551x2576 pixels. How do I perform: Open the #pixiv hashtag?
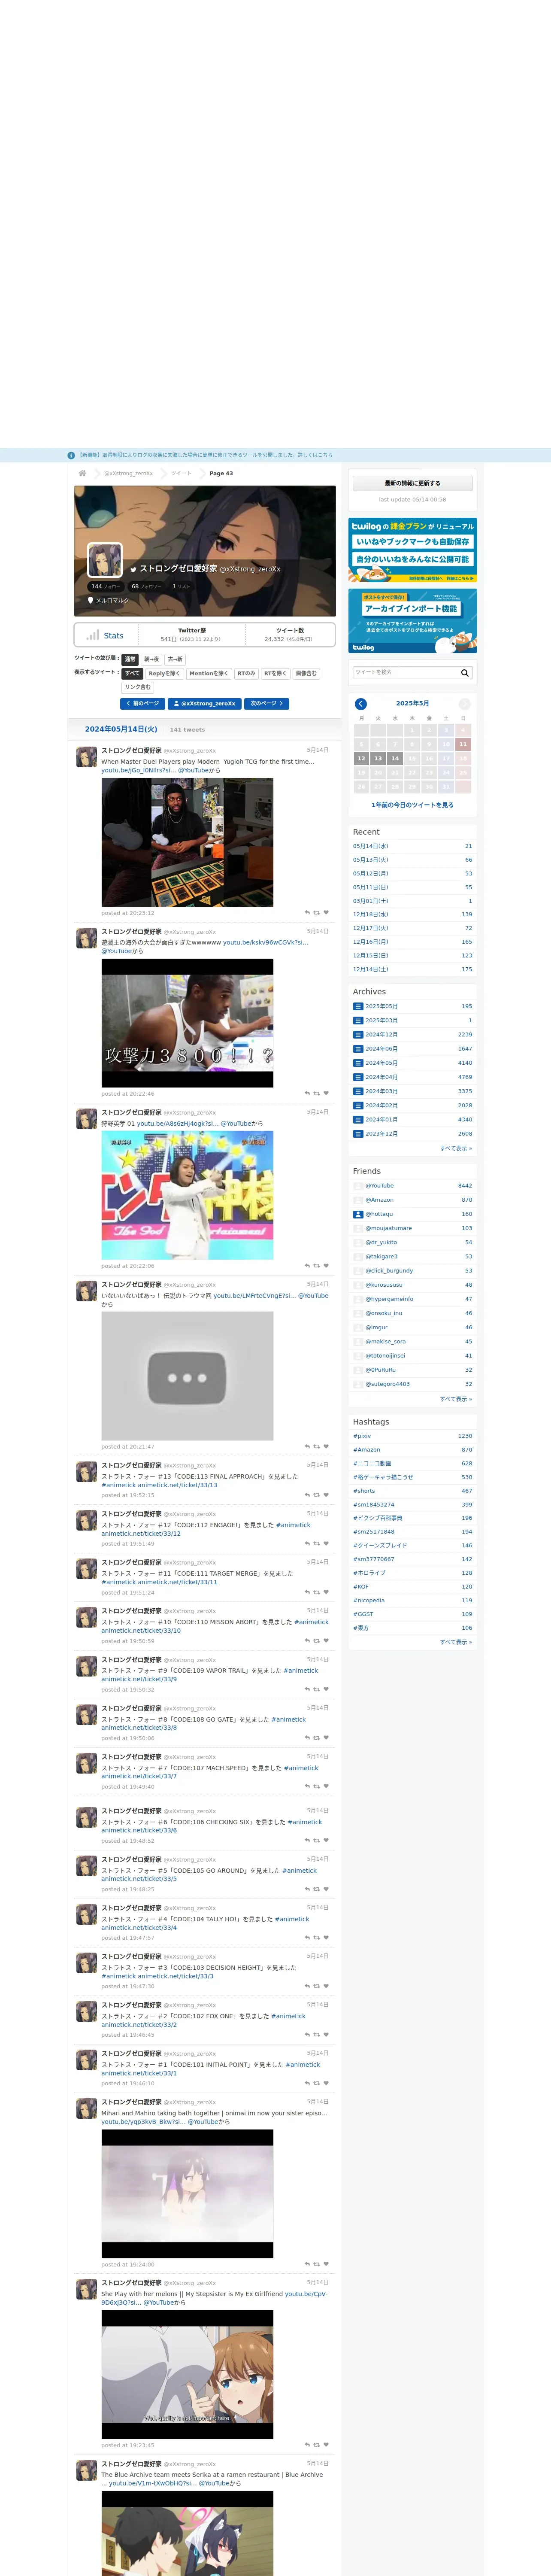(x=362, y=1436)
